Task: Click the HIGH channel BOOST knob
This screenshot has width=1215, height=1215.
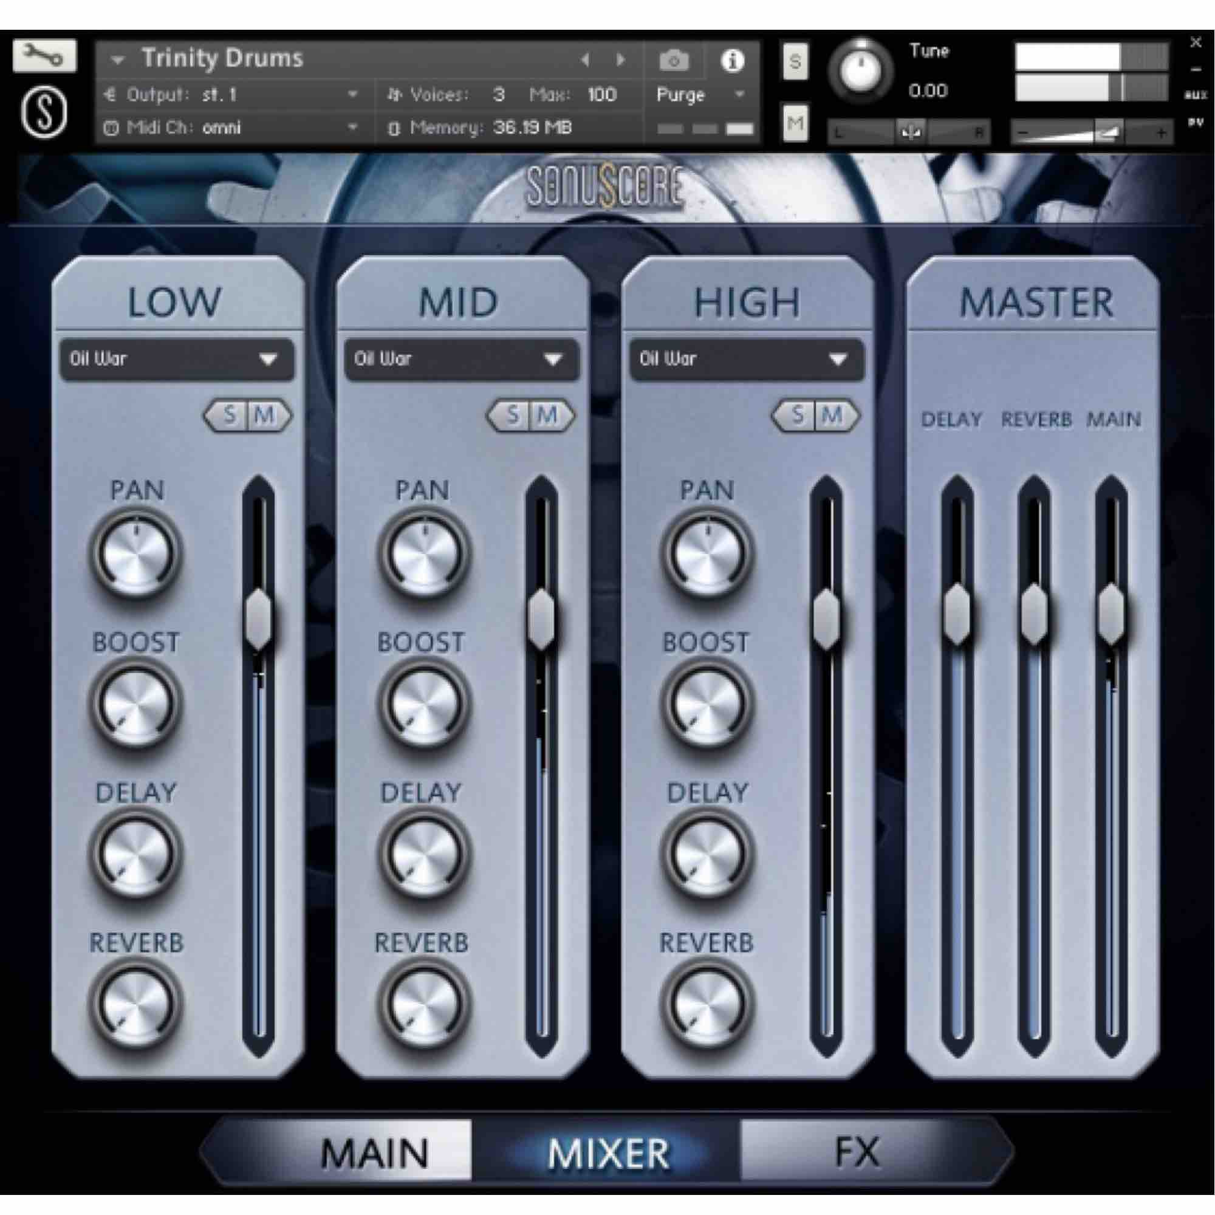Action: pos(707,703)
